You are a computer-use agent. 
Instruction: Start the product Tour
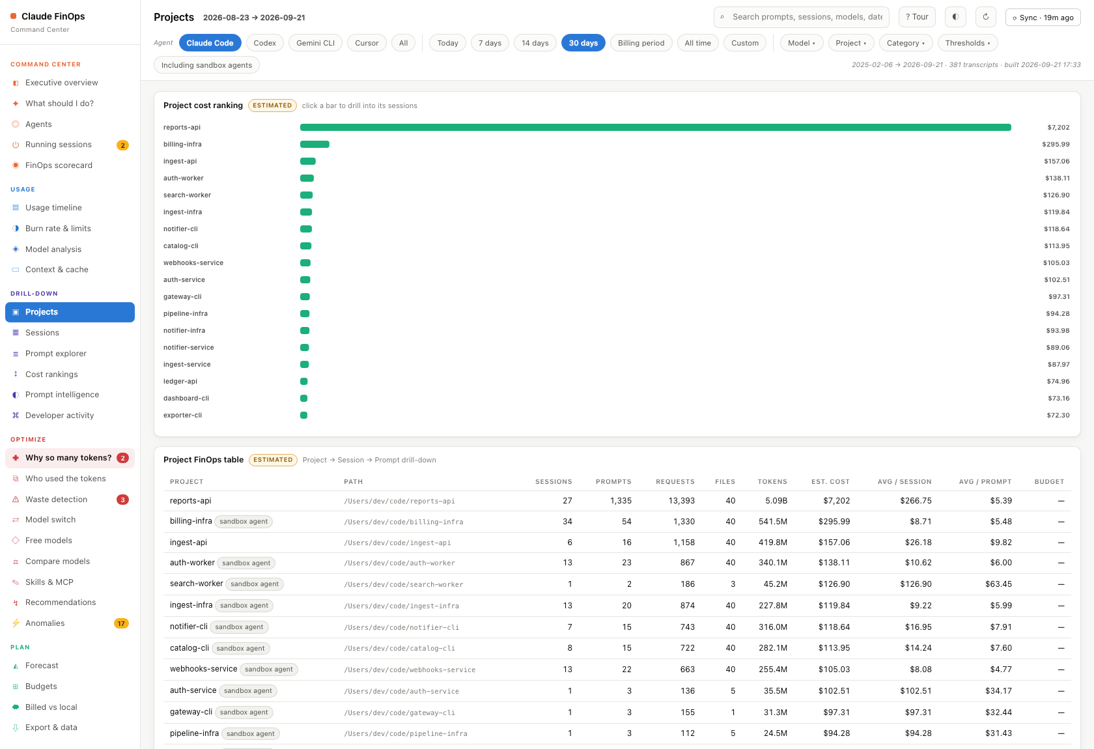[x=917, y=17]
